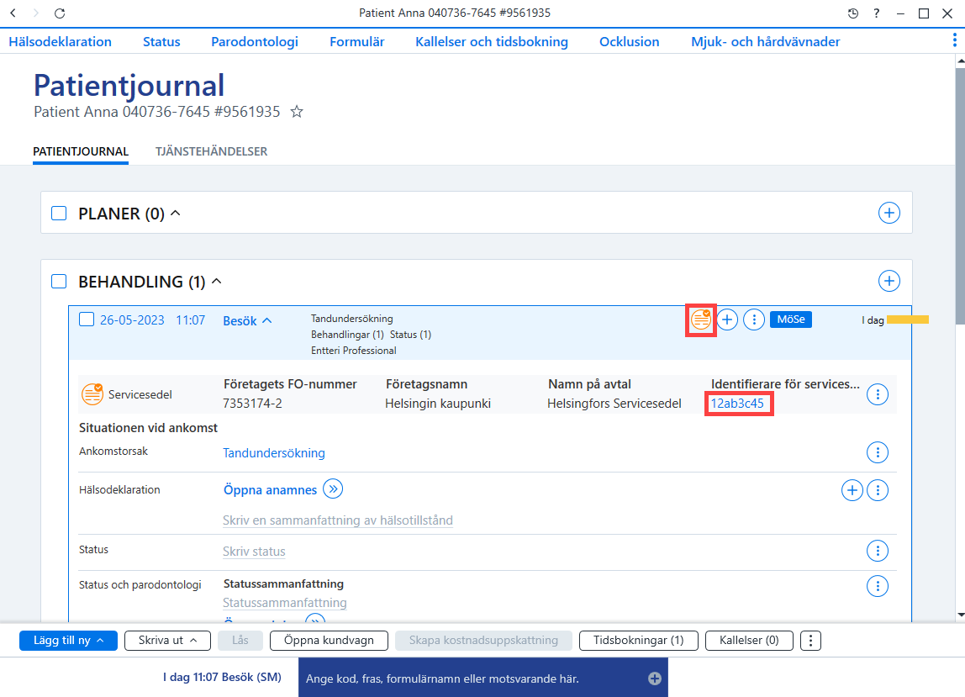The width and height of the screenshot is (965, 697).
Task: Select the 26-05-2023 visit checkbox
Action: coord(87,319)
